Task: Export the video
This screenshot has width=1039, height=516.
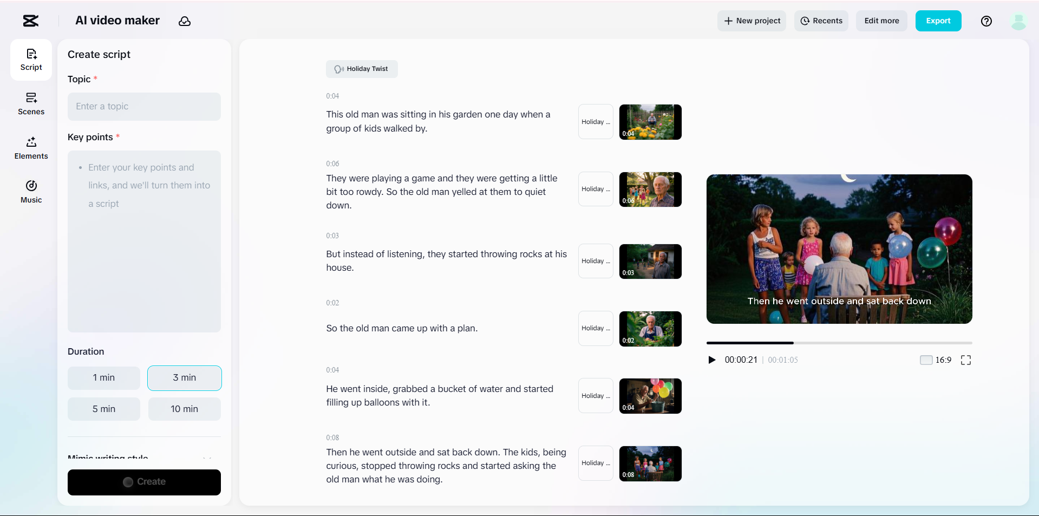Action: click(x=938, y=21)
